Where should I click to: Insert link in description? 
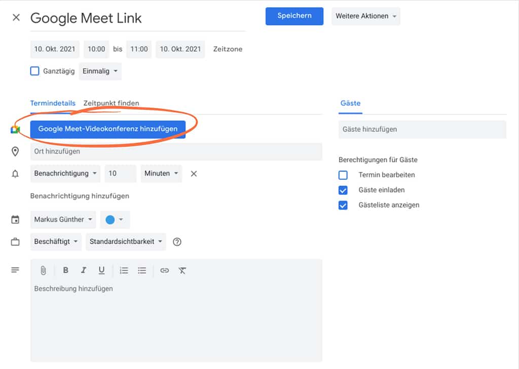(164, 271)
